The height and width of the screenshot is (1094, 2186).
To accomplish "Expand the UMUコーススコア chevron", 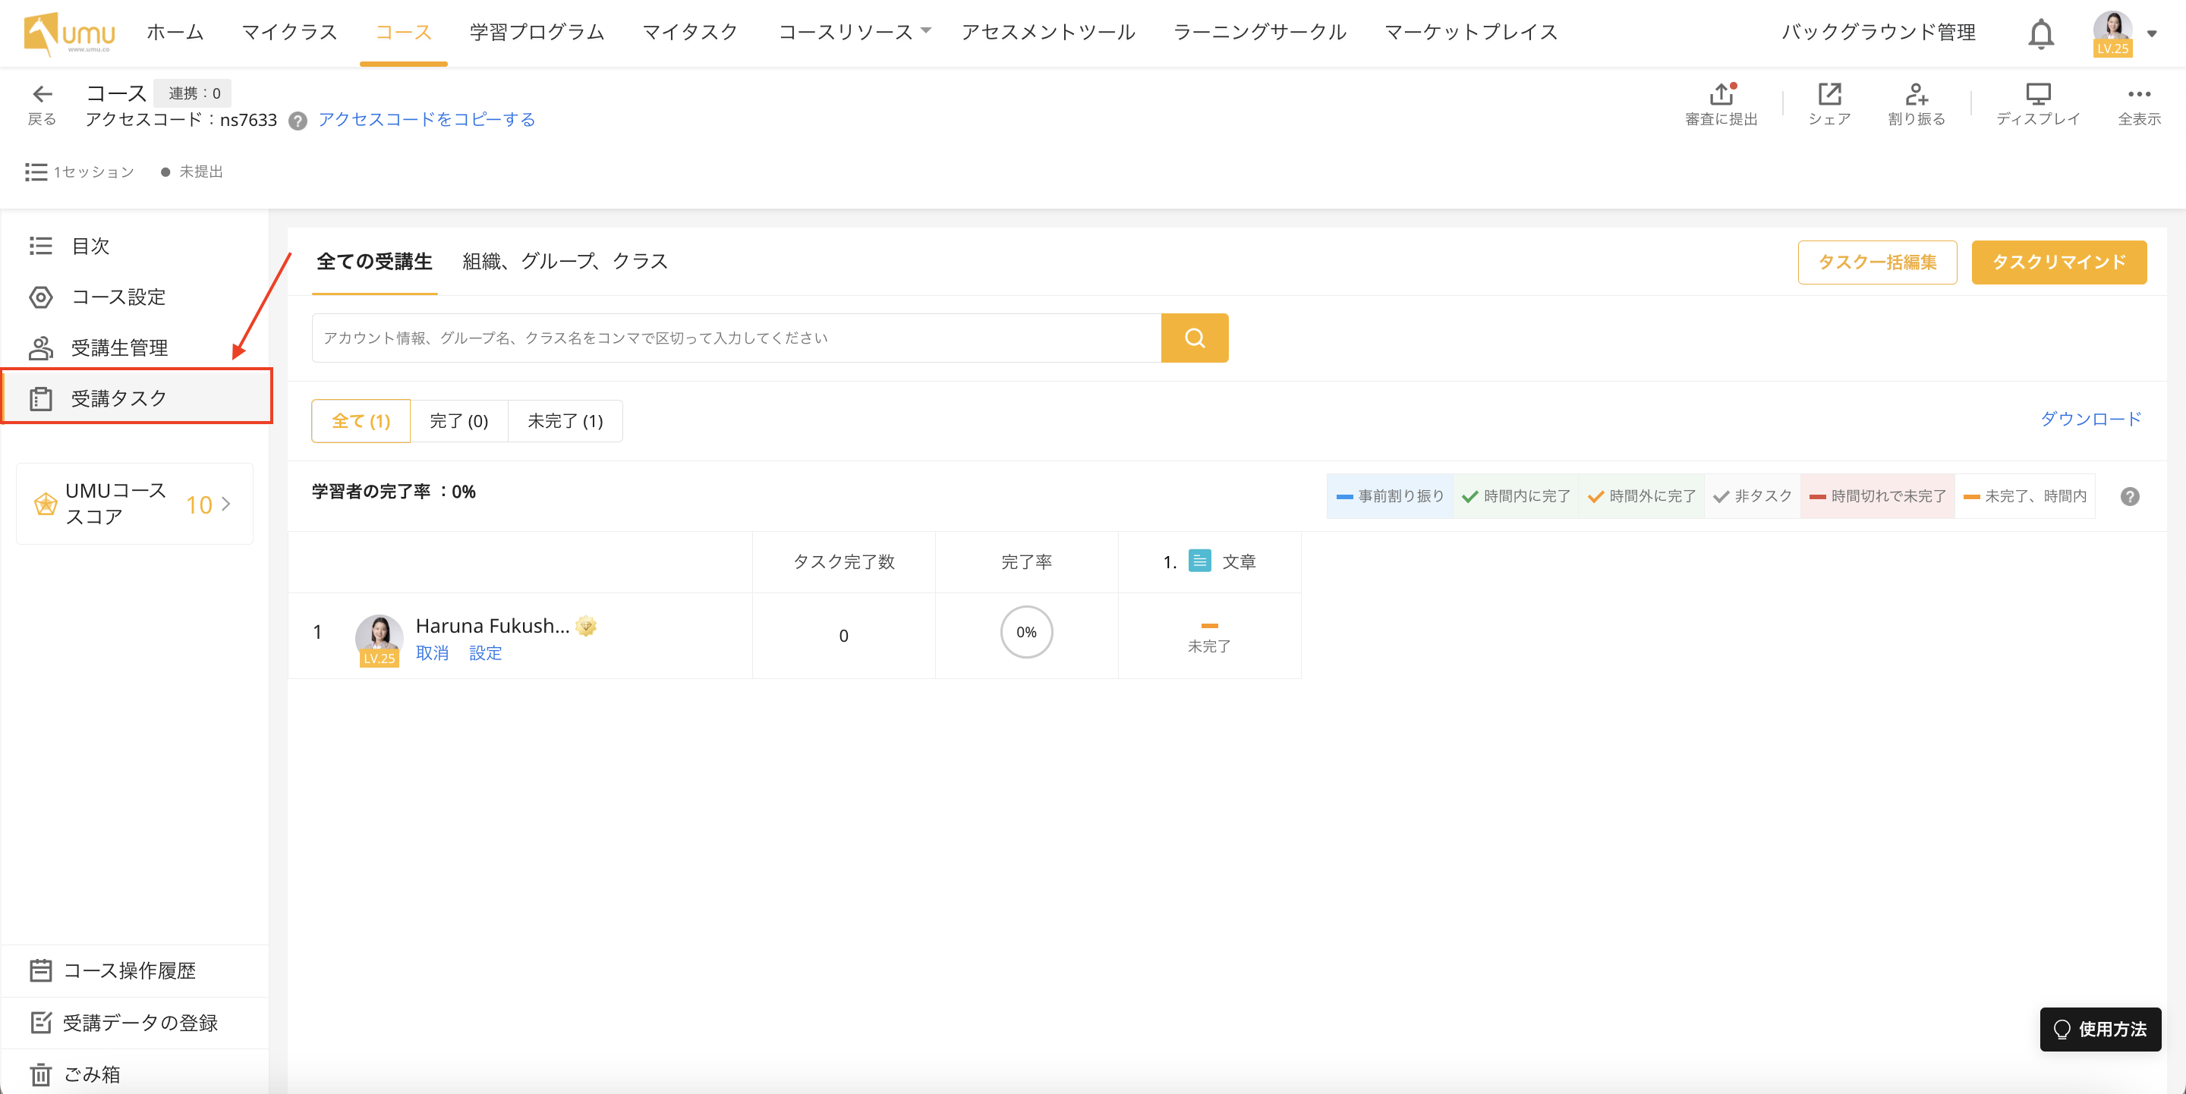I will pos(225,504).
